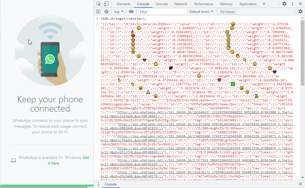This screenshot has width=305, height=188.
Task: Open the profile image link containing 156636172
Action: [197, 174]
